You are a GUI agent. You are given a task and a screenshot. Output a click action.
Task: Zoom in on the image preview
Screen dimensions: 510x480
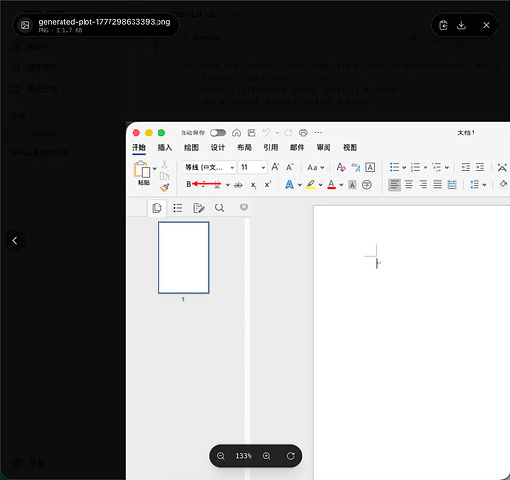click(266, 456)
